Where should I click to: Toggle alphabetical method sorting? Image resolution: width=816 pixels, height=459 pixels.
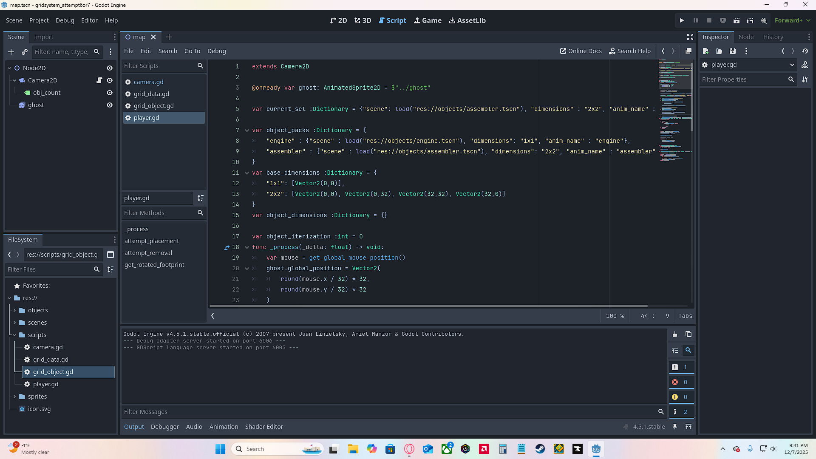click(201, 198)
